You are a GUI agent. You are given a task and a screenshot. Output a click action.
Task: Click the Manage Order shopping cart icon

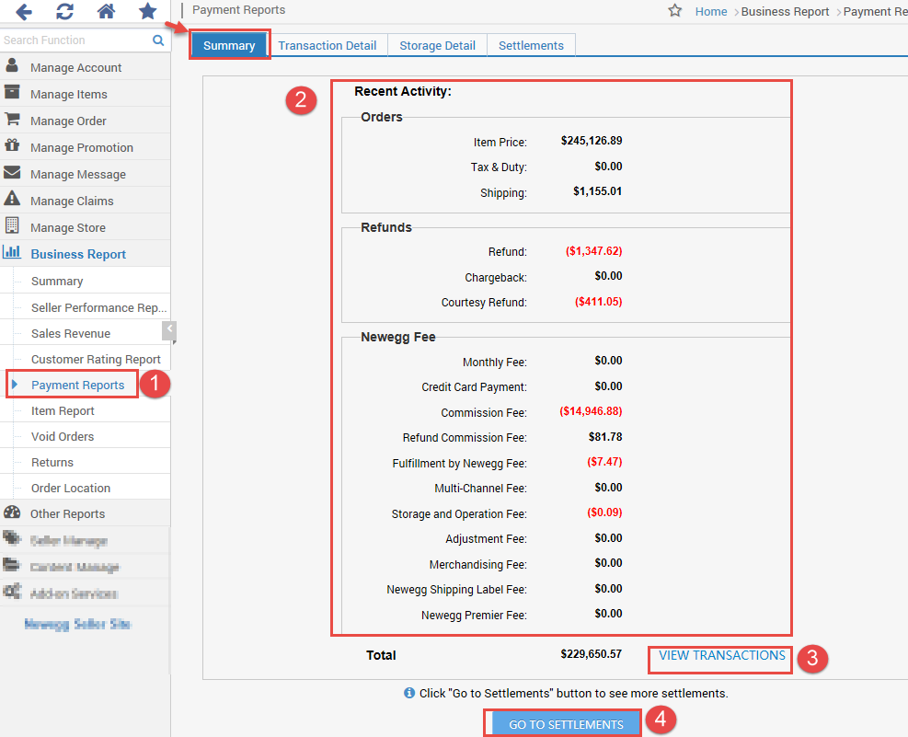[12, 120]
